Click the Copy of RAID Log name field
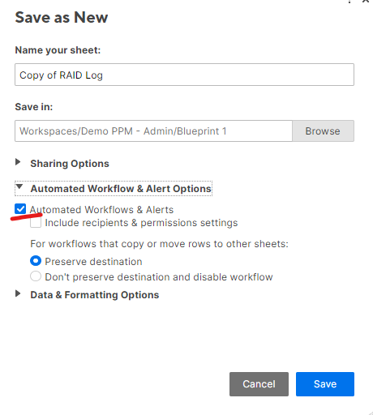Viewport: 373px width, 415px height. pos(184,75)
